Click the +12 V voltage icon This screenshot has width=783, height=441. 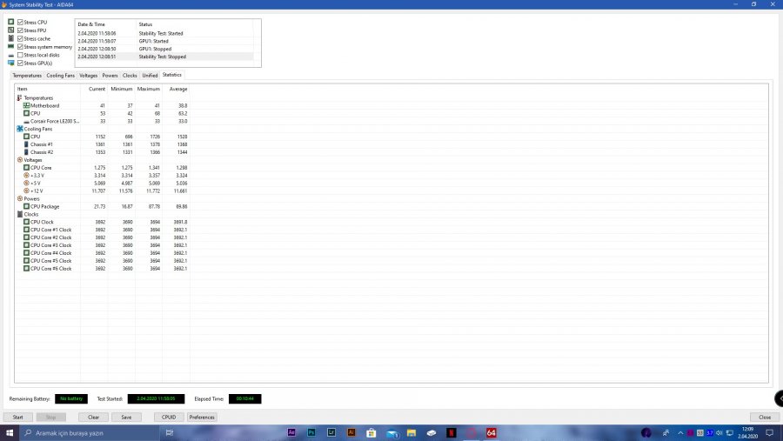click(26, 190)
